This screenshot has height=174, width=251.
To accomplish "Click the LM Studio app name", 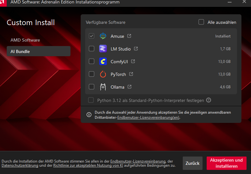I will tap(121, 49).
